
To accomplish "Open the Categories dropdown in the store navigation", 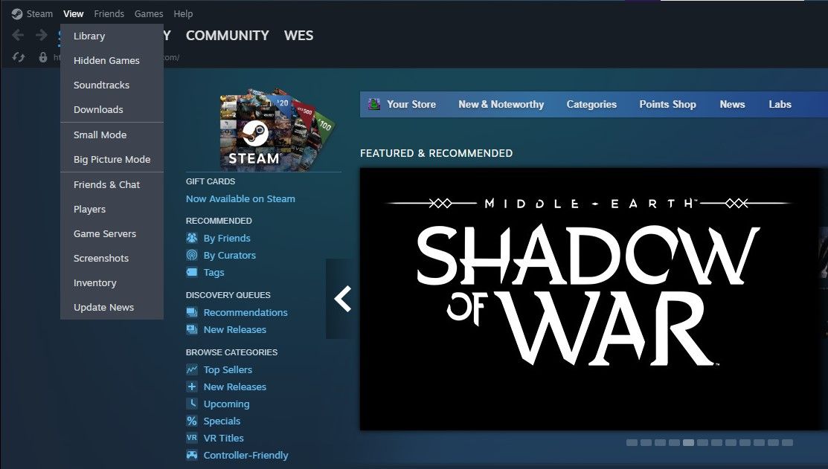I will [x=591, y=104].
